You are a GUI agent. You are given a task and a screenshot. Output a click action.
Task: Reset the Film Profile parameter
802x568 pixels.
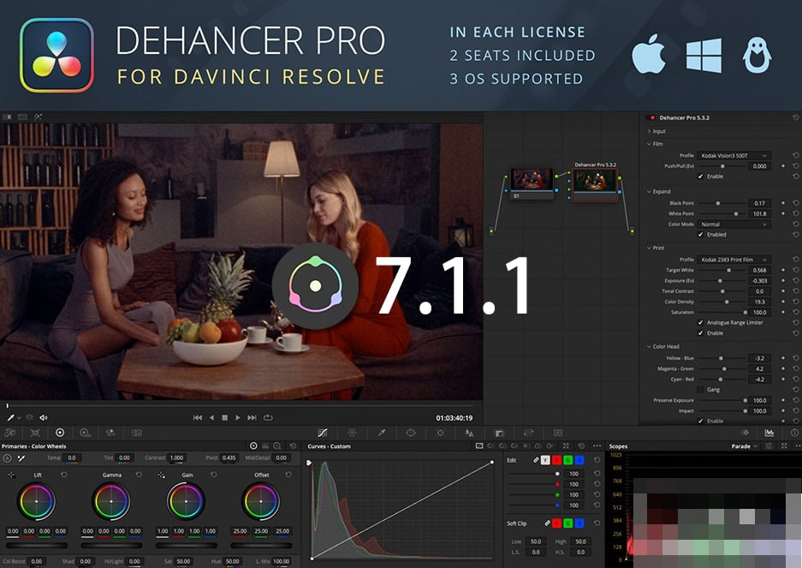click(x=796, y=155)
